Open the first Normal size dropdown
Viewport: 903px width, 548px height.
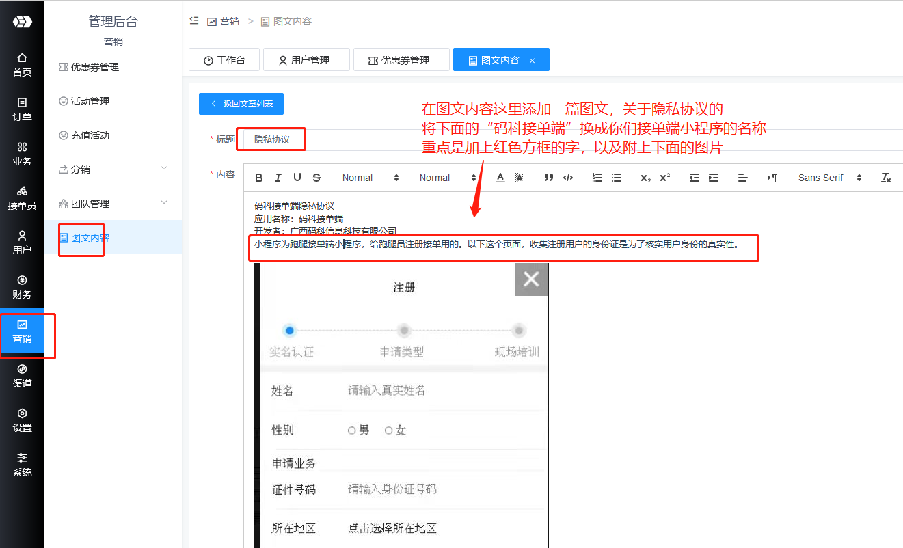(x=370, y=178)
